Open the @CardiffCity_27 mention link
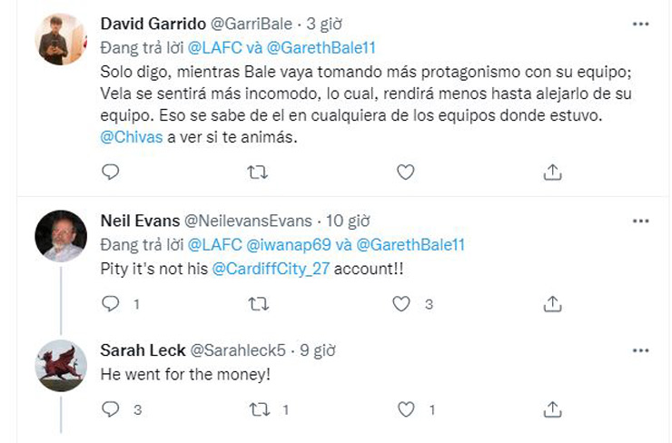The height and width of the screenshot is (443, 672). (x=270, y=270)
